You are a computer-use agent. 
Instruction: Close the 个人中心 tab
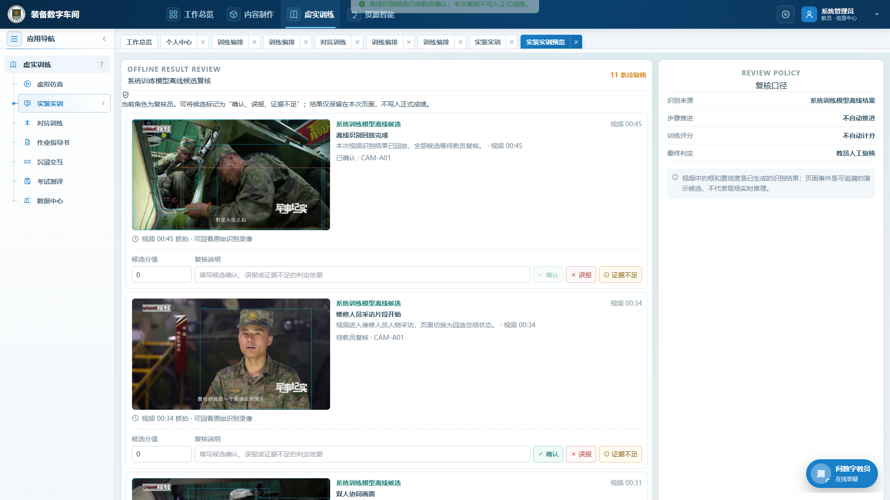[x=203, y=42]
